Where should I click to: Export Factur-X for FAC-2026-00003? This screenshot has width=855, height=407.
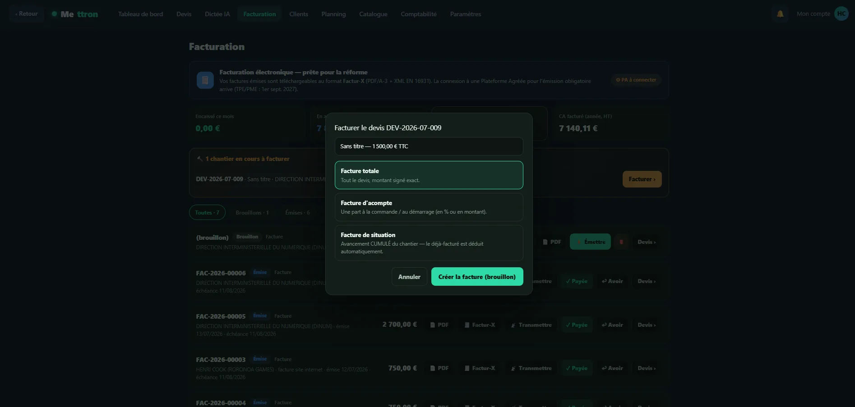click(x=480, y=368)
